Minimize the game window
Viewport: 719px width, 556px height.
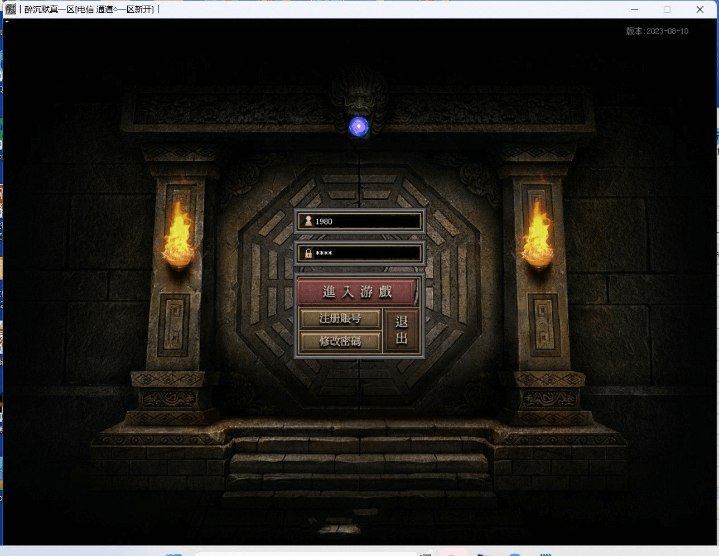point(635,9)
